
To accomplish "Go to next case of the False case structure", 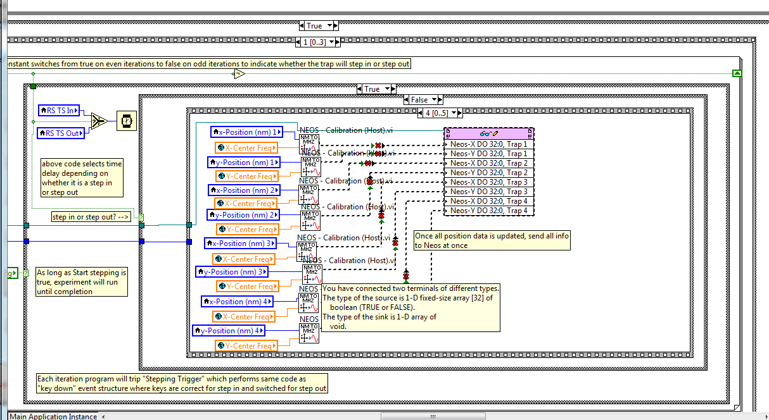I will 440,100.
